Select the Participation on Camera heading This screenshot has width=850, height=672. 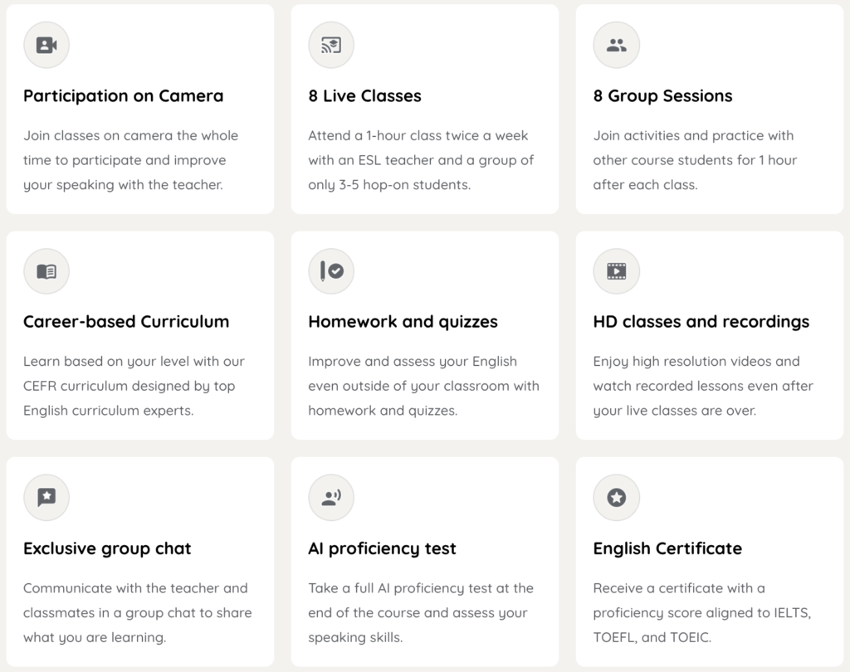pyautogui.click(x=123, y=96)
